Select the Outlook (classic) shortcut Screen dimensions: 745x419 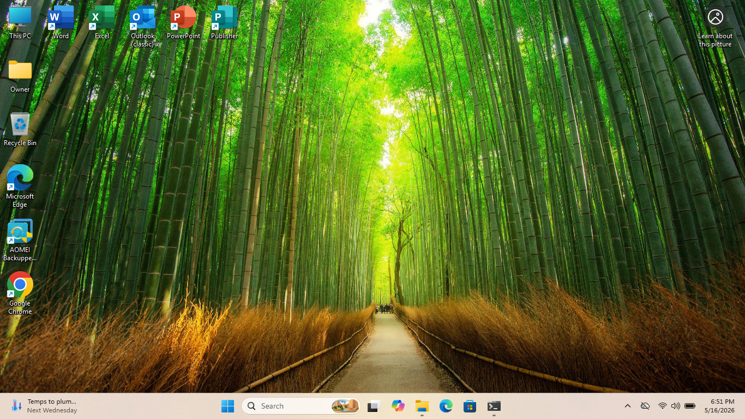point(142,27)
